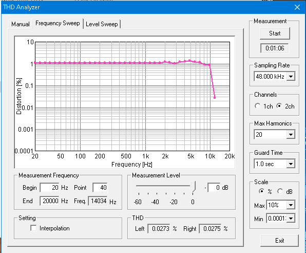Select the 2ch channel option

279,106
